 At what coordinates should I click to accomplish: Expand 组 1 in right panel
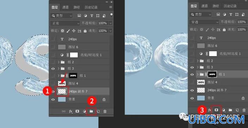(x=198, y=74)
